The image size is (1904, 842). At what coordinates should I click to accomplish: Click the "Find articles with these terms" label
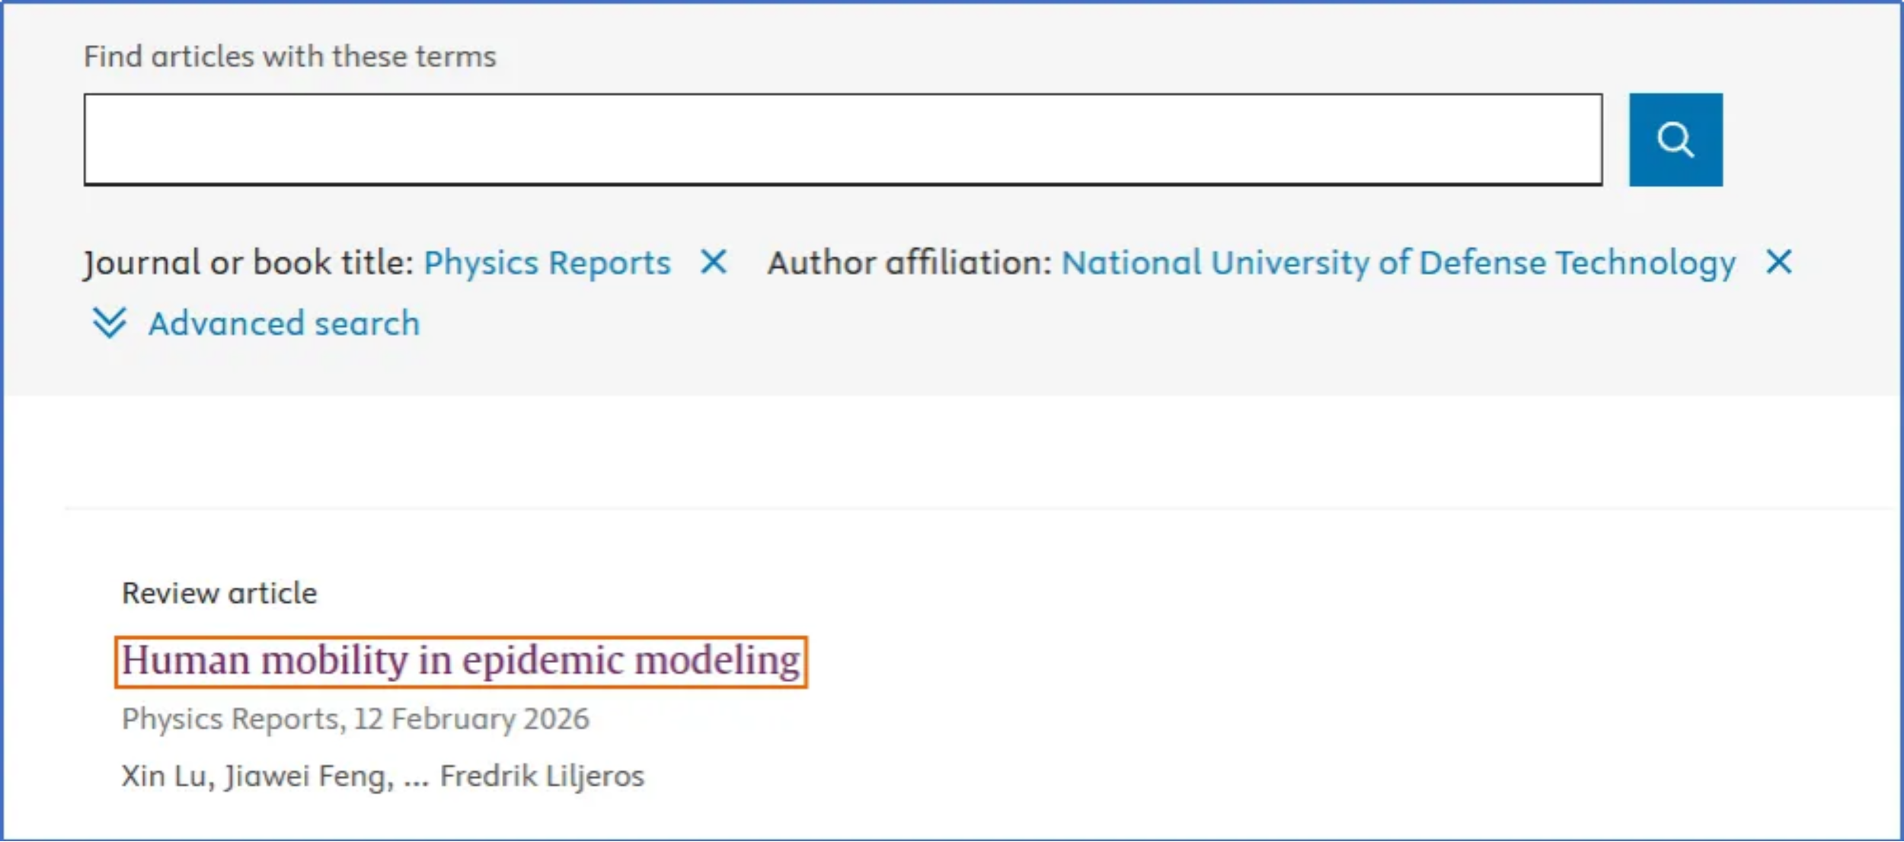289,56
